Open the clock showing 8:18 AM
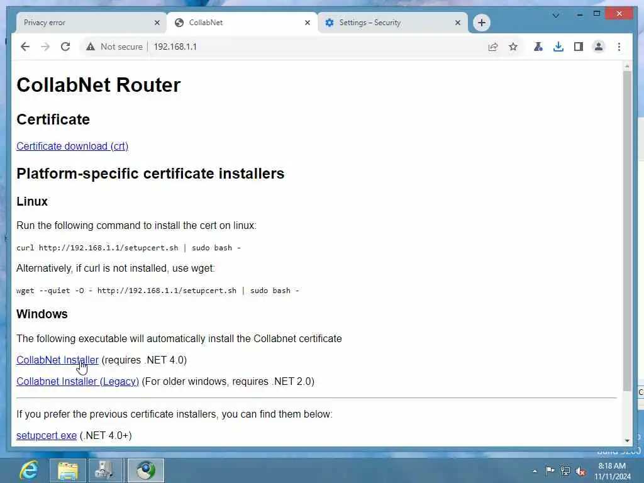The image size is (644, 483). coord(613,471)
